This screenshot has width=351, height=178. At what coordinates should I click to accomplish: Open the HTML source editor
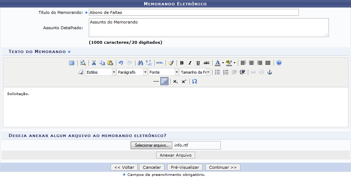click(159, 63)
